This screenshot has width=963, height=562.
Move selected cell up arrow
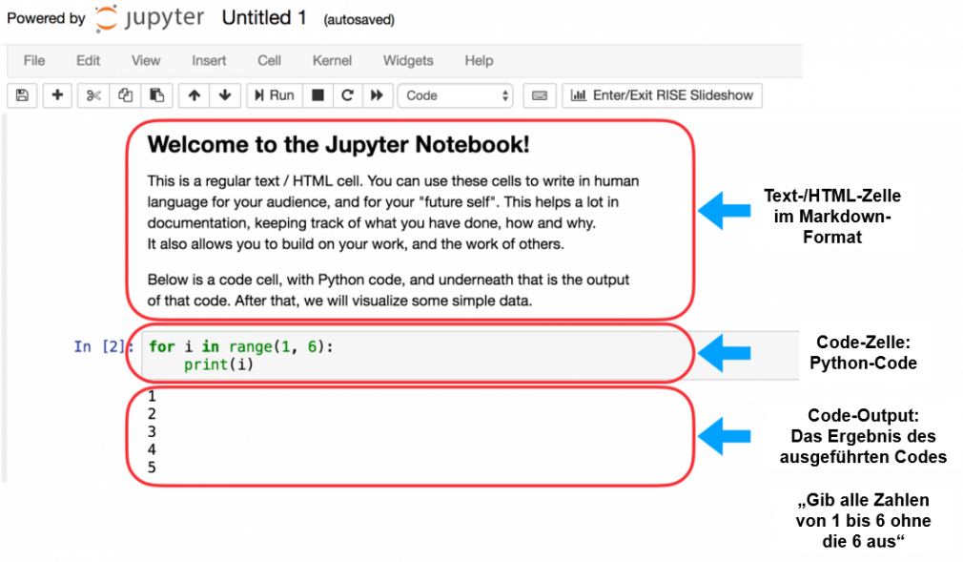pos(195,95)
